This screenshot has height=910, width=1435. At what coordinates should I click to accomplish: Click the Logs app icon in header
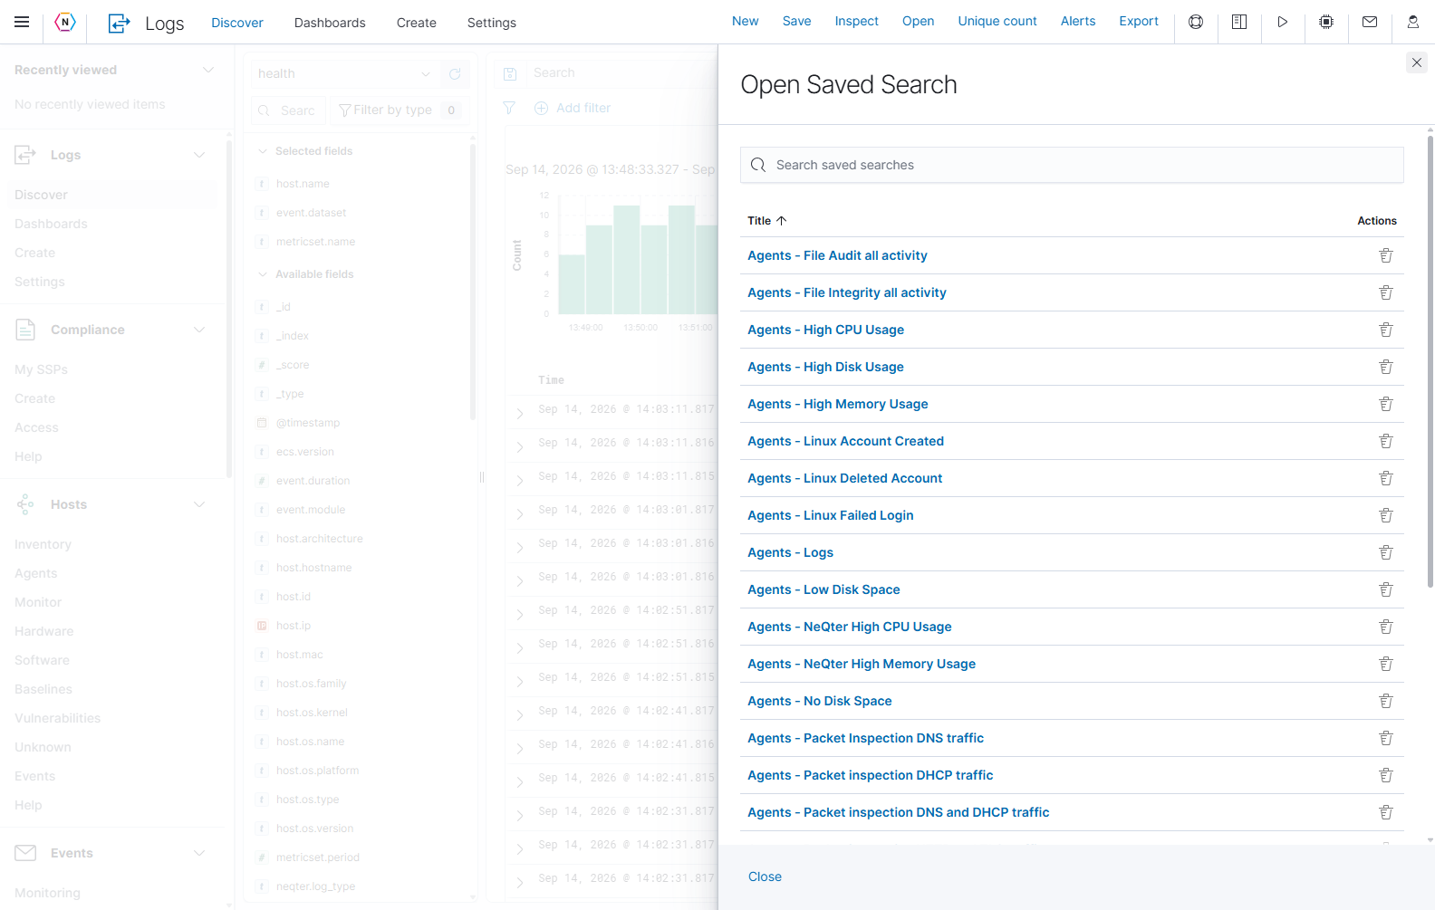[x=119, y=23]
